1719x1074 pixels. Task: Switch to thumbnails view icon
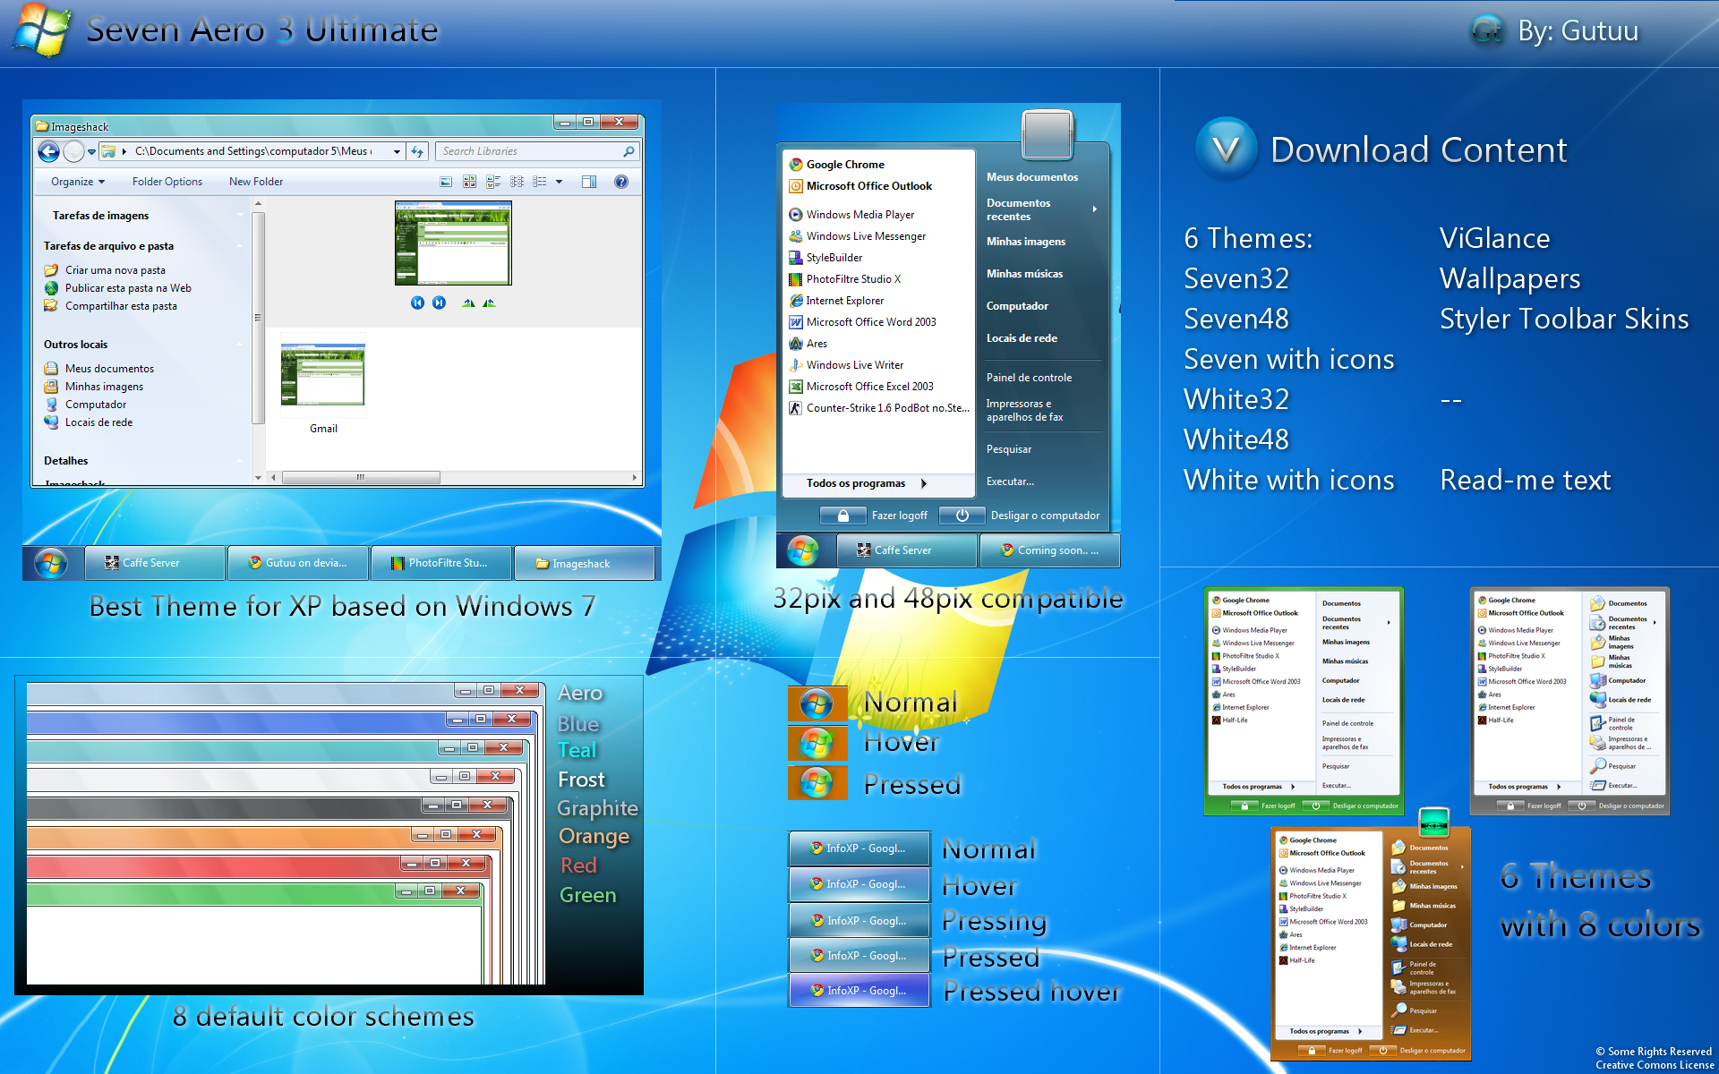click(x=469, y=182)
